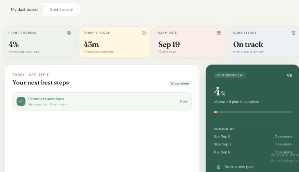Click the plan completion progress bar
This screenshot has height=172, width=299.
pyautogui.click(x=253, y=112)
